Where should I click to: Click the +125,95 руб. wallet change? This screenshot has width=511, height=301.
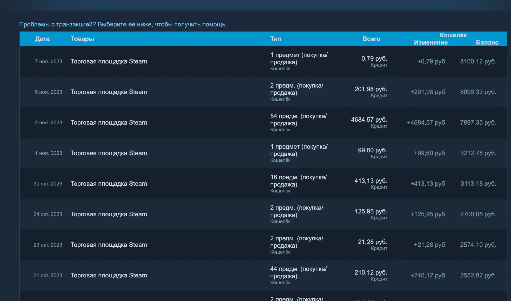click(428, 214)
